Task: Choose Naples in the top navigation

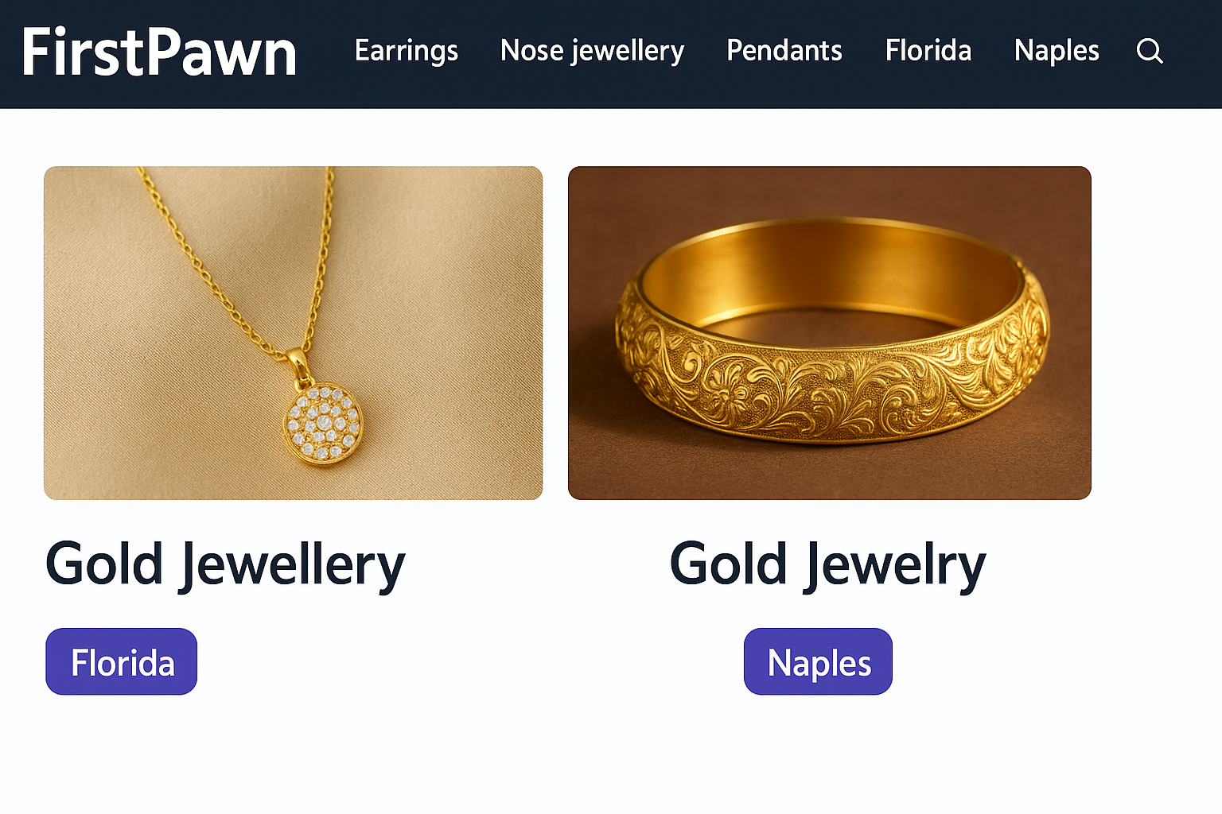Action: (x=1056, y=51)
